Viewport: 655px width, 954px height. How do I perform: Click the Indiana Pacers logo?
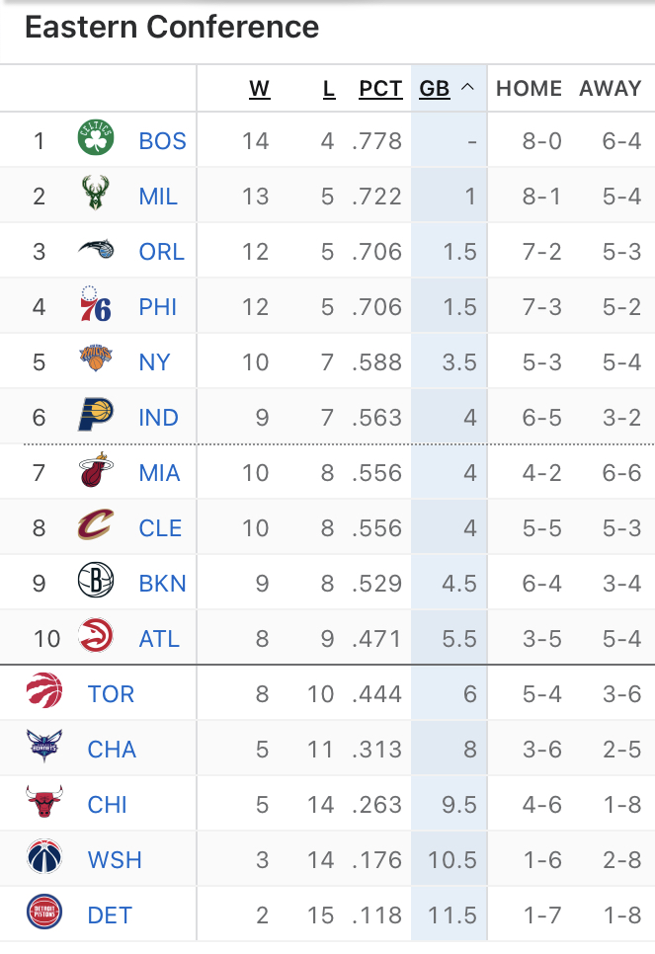(x=96, y=415)
